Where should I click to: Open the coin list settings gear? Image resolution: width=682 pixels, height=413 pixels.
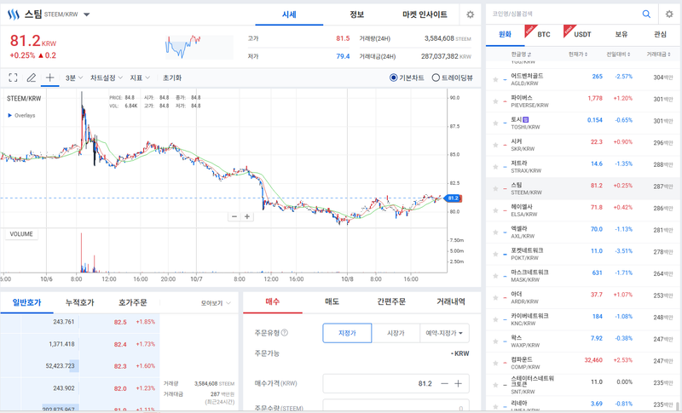(669, 14)
